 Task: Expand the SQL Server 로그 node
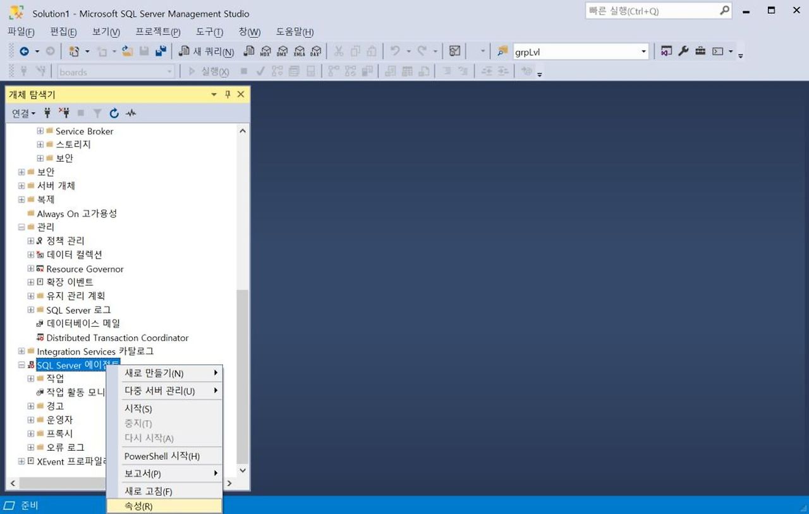31,310
